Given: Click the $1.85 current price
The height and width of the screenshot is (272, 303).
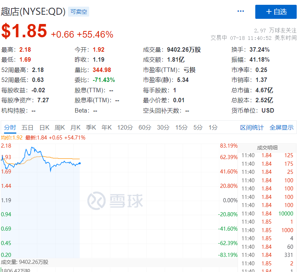Looking at the screenshot, I should click(24, 31).
